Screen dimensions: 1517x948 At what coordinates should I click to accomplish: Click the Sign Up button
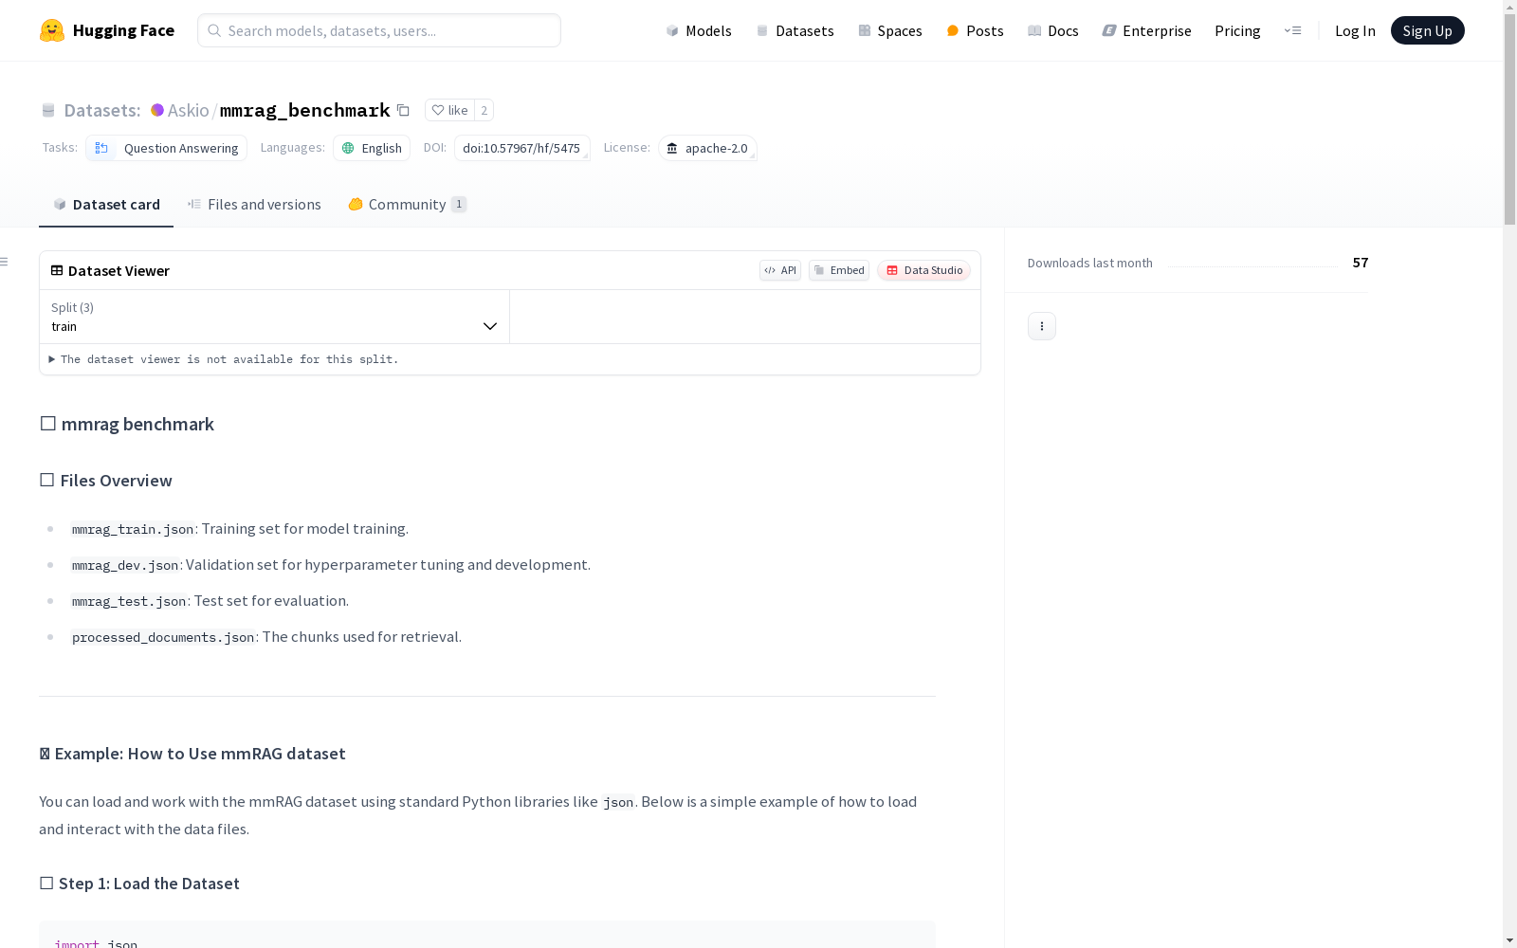(1427, 30)
